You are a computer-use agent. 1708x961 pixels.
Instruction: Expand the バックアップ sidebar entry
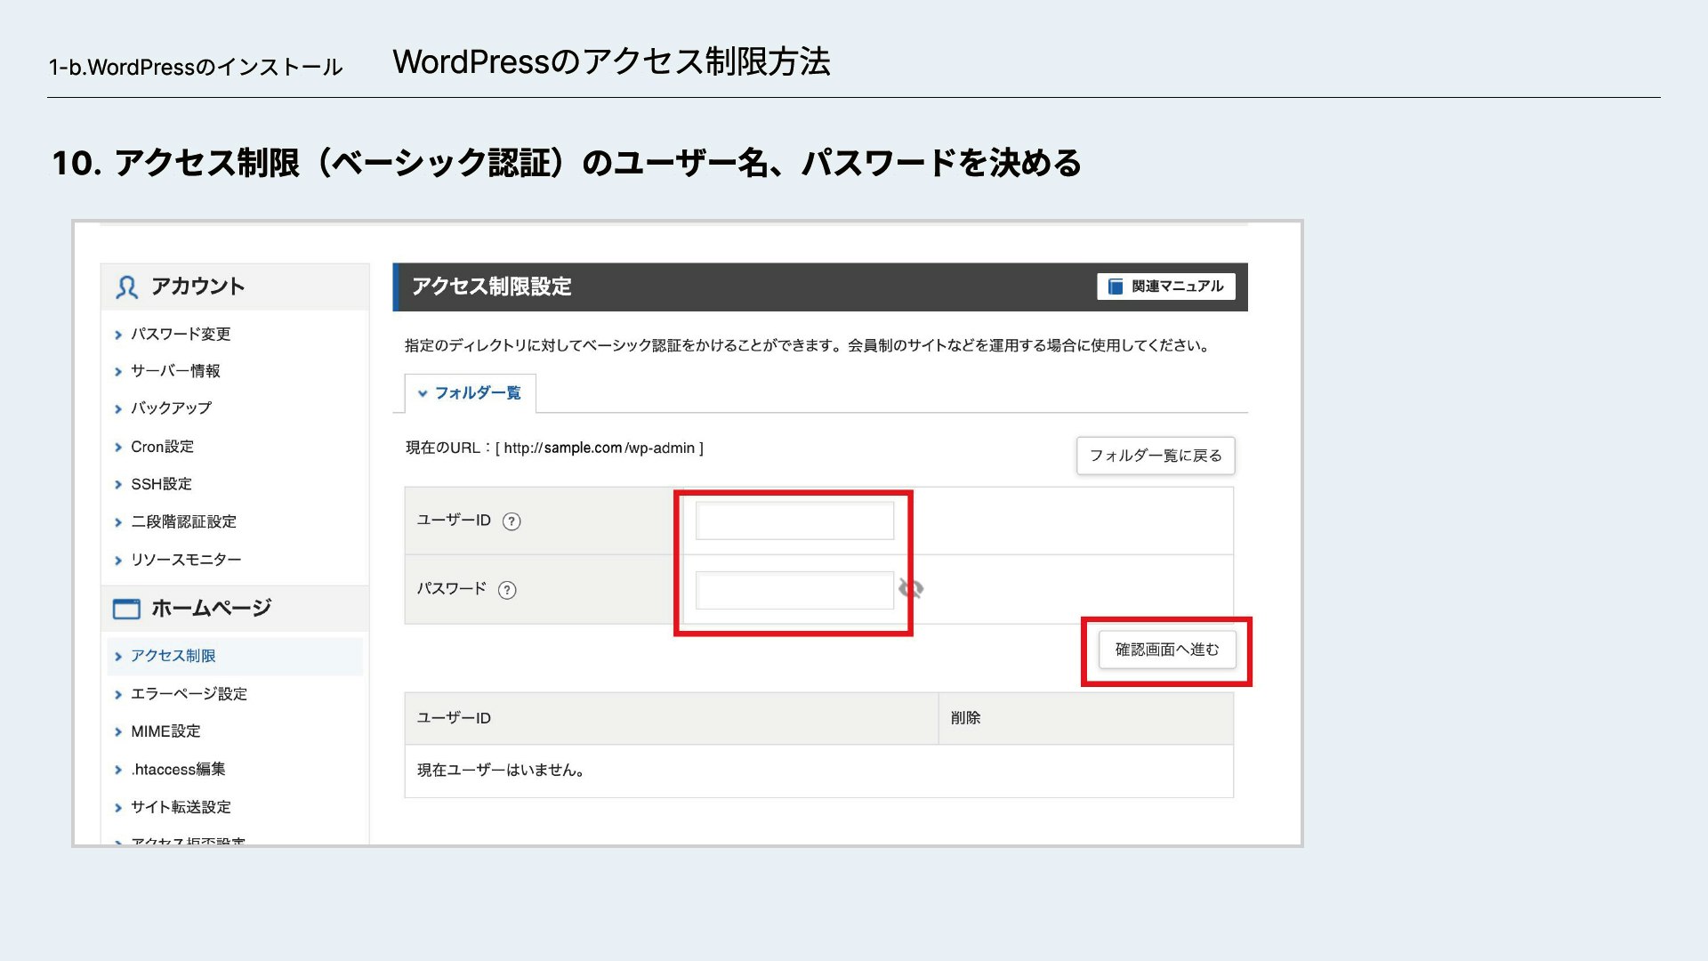pos(170,408)
